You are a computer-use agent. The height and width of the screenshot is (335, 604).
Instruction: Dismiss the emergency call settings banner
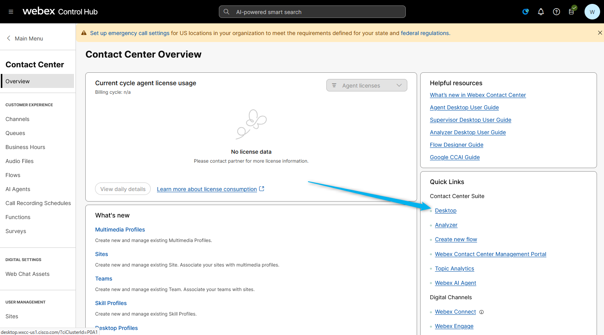pyautogui.click(x=600, y=33)
